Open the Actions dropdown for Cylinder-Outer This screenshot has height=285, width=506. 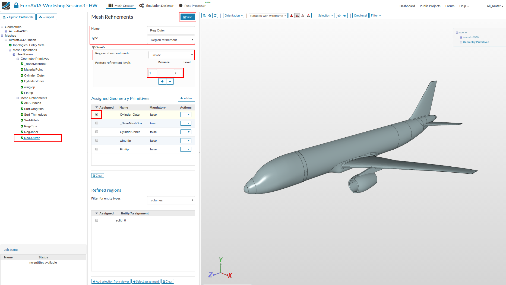(186, 115)
